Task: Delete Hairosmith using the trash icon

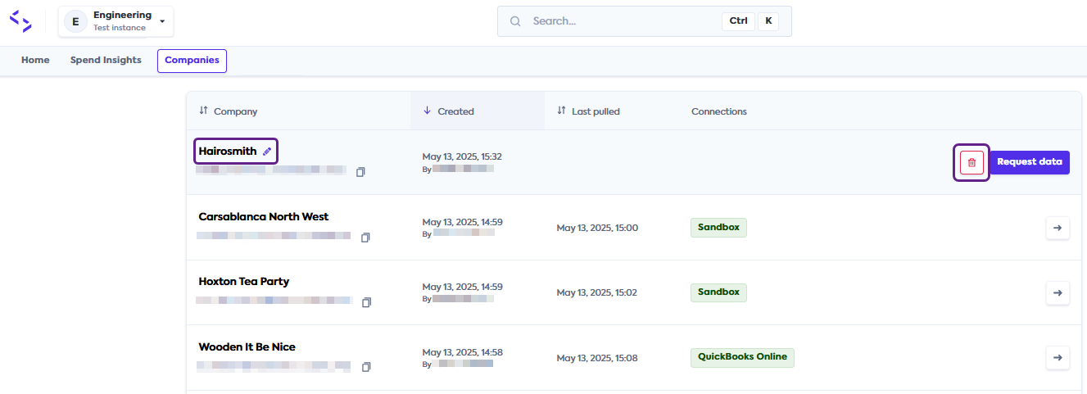Action: (x=972, y=162)
